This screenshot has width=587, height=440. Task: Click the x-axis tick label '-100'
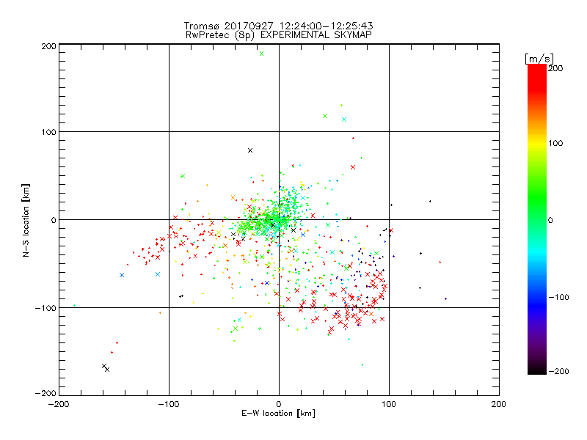coord(169,404)
